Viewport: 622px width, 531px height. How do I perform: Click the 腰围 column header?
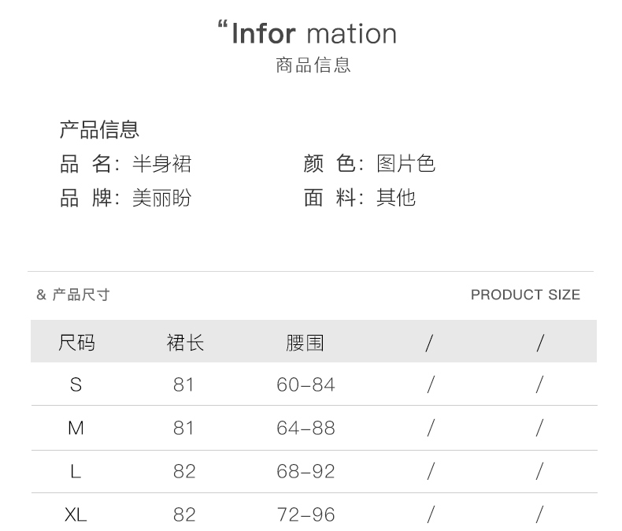click(x=305, y=343)
